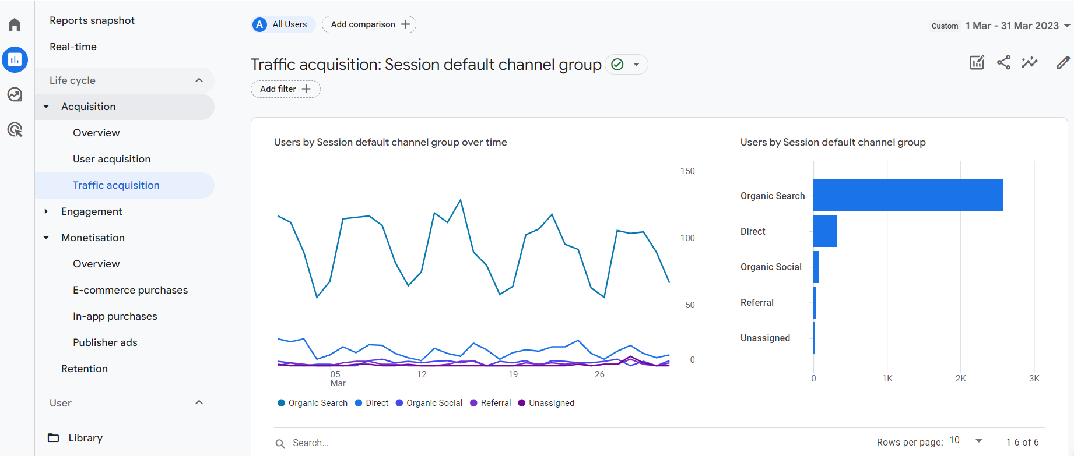Toggle Organic Search series in chart legend
This screenshot has height=456, width=1074.
click(313, 403)
